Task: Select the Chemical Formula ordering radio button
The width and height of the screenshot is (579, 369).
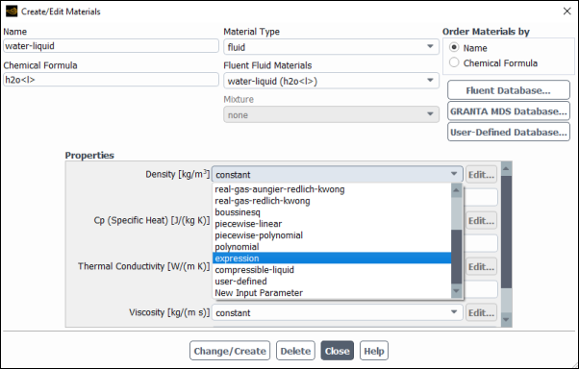Action: (x=454, y=62)
